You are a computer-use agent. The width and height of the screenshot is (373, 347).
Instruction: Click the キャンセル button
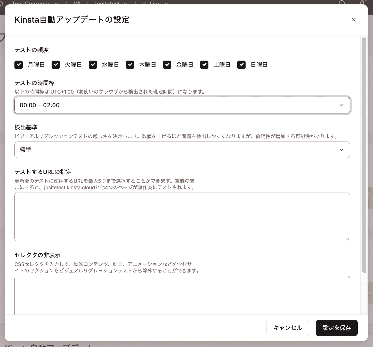pos(288,328)
